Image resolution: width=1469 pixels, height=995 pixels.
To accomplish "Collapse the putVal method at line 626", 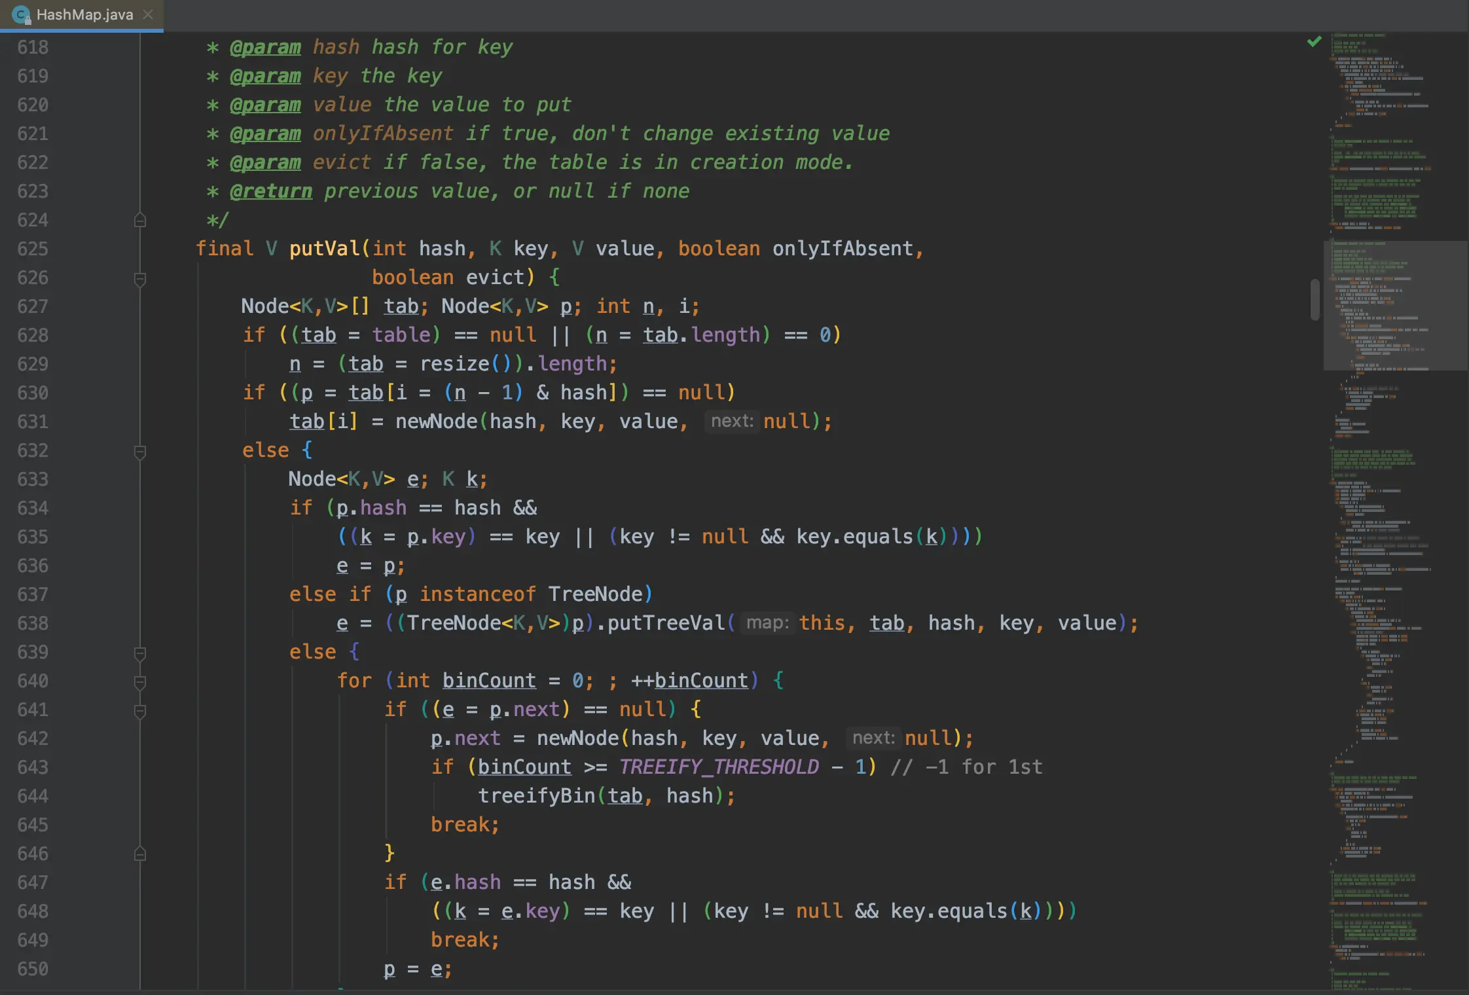I will (139, 279).
